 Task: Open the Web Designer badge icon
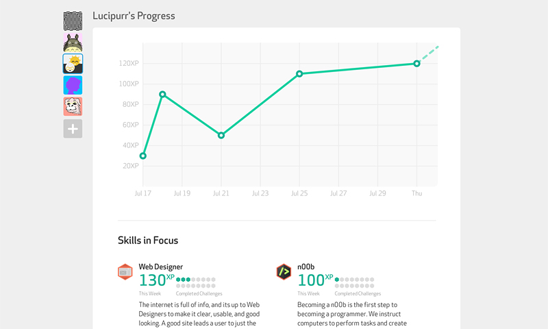pos(125,272)
